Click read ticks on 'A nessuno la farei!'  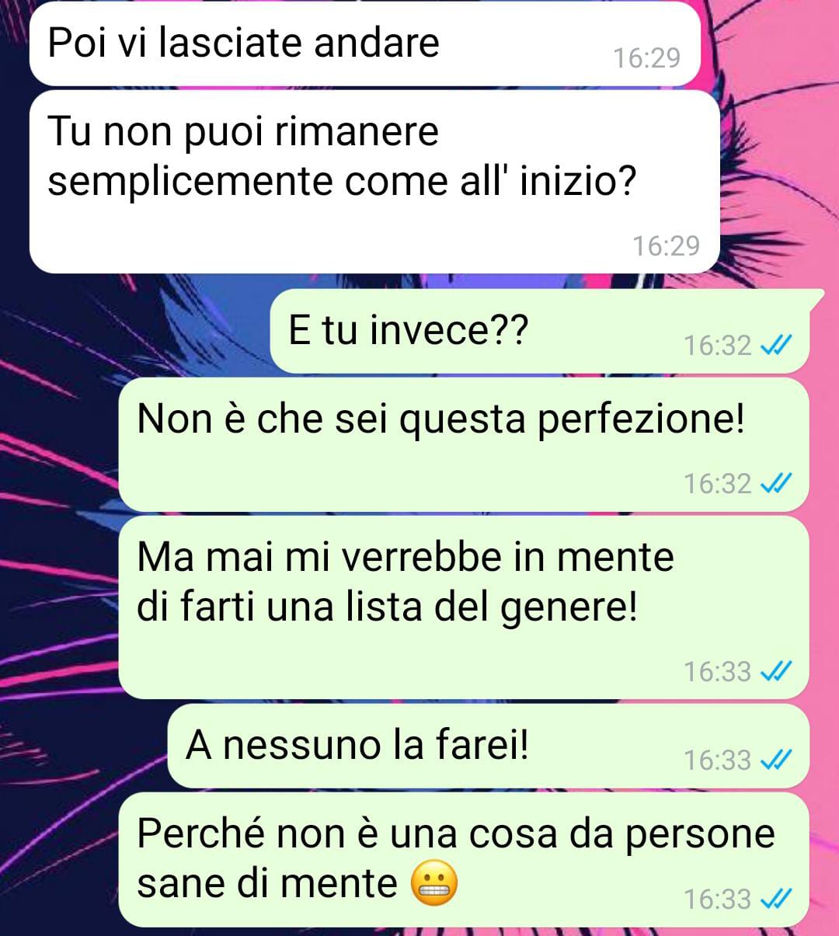[775, 760]
